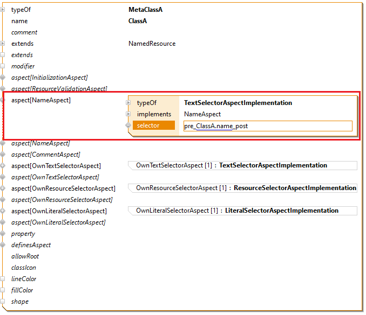Select non-italic aspect[OwnLiteralSelectorAspect] label
The image size is (366, 315).
(x=59, y=211)
